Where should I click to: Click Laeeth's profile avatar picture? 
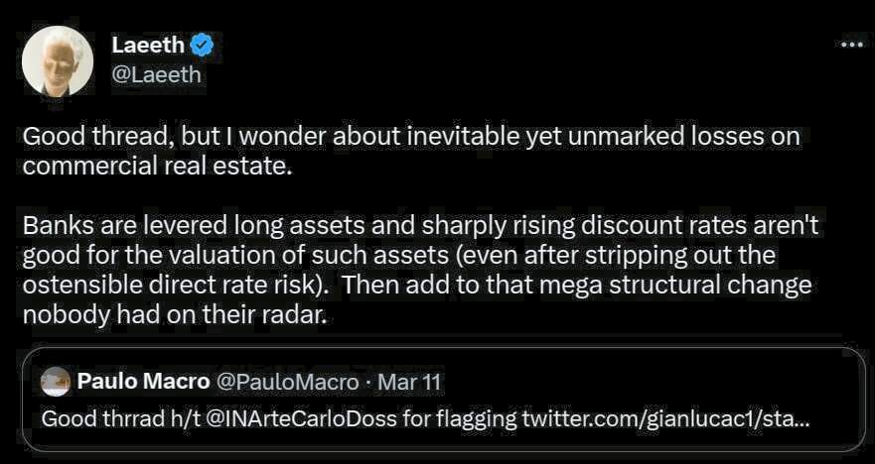click(x=58, y=59)
